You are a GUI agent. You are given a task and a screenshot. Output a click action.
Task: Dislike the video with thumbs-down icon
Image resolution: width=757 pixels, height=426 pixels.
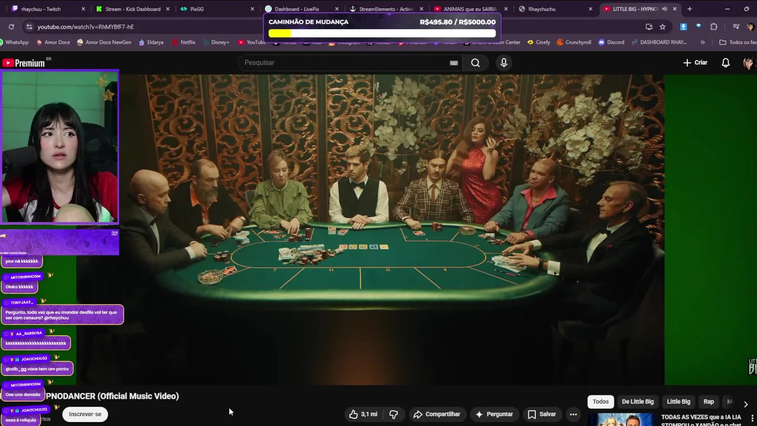393,414
